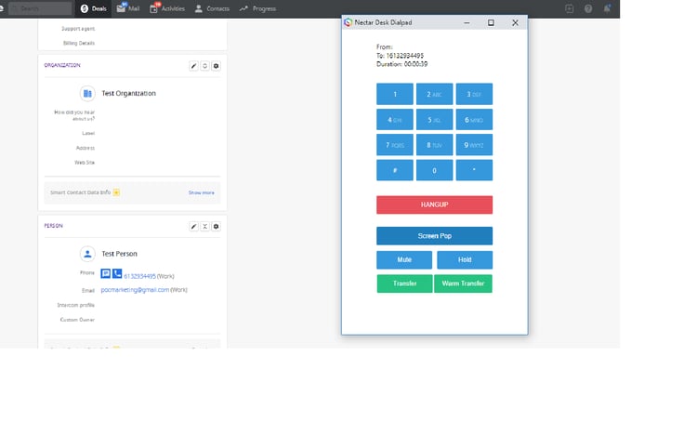Go to the Activities tab

(x=167, y=8)
